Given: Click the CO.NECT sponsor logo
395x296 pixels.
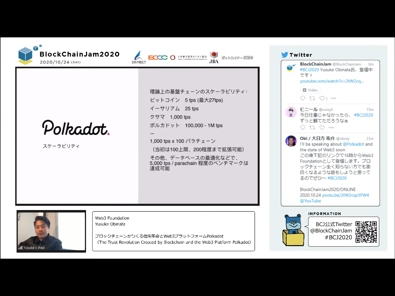Looking at the screenshot, I should [x=139, y=57].
